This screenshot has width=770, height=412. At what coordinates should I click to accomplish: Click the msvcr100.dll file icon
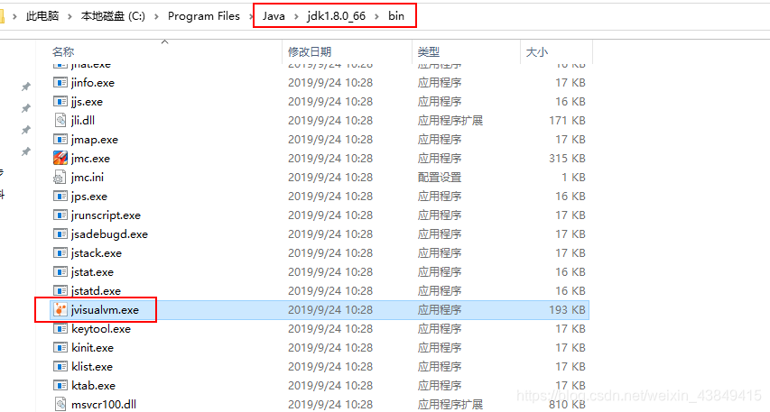click(60, 404)
